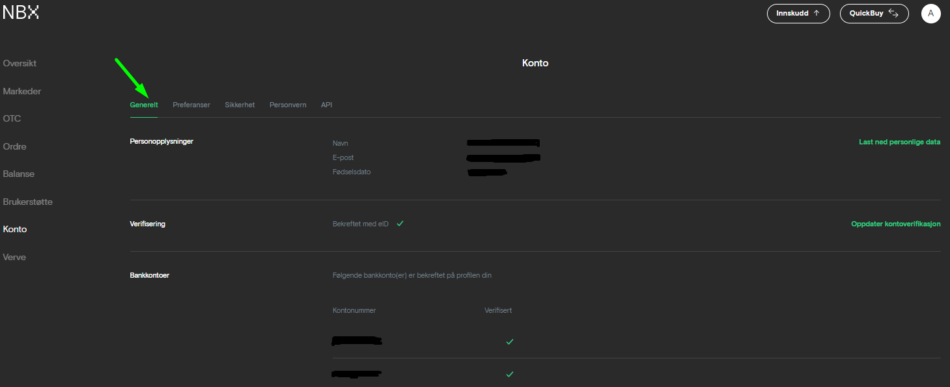
Task: Open Verve in the sidebar
Action: [14, 258]
